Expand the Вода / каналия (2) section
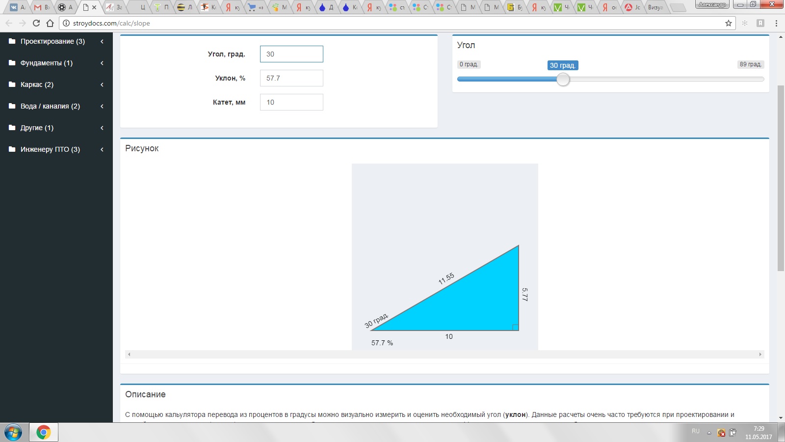The height and width of the screenshot is (442, 785). click(50, 106)
